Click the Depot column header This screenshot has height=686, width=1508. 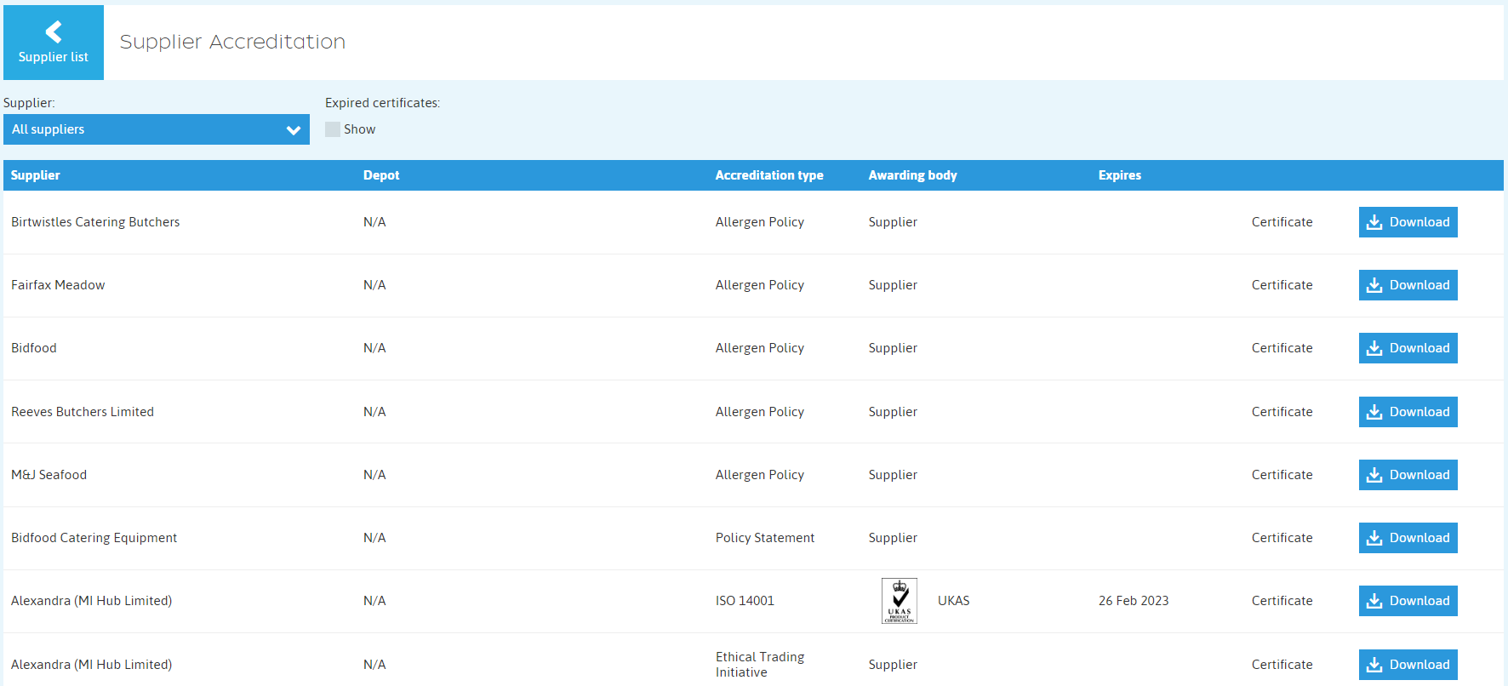381,175
